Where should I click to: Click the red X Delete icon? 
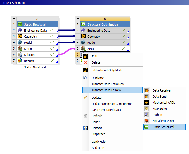pyautogui.click(x=86, y=62)
